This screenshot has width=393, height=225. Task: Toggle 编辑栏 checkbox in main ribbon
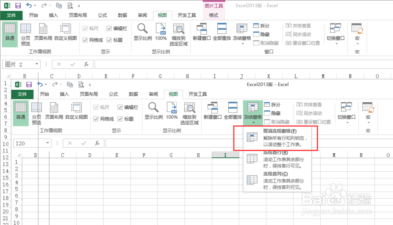(x=109, y=28)
